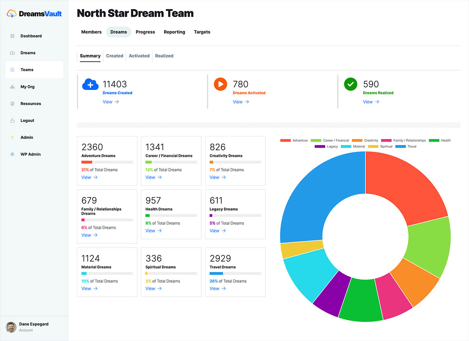Click View in Creativity Dreams card
469x341 pixels.
[218, 177]
